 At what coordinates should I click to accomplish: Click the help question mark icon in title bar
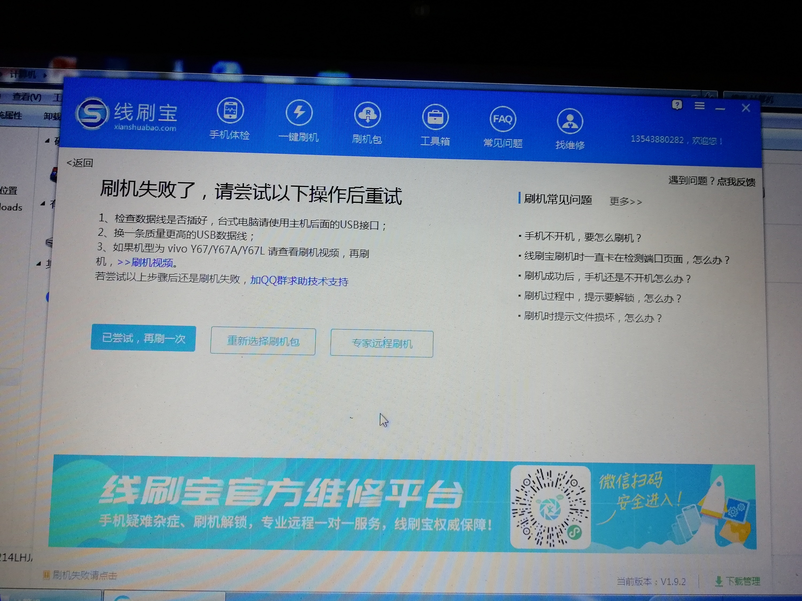pos(677,105)
